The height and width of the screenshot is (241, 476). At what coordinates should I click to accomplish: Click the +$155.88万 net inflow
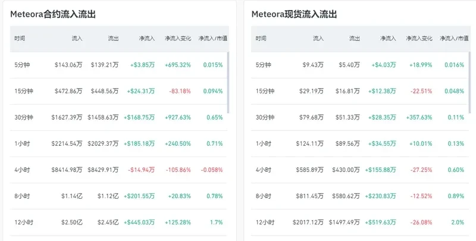(380, 170)
